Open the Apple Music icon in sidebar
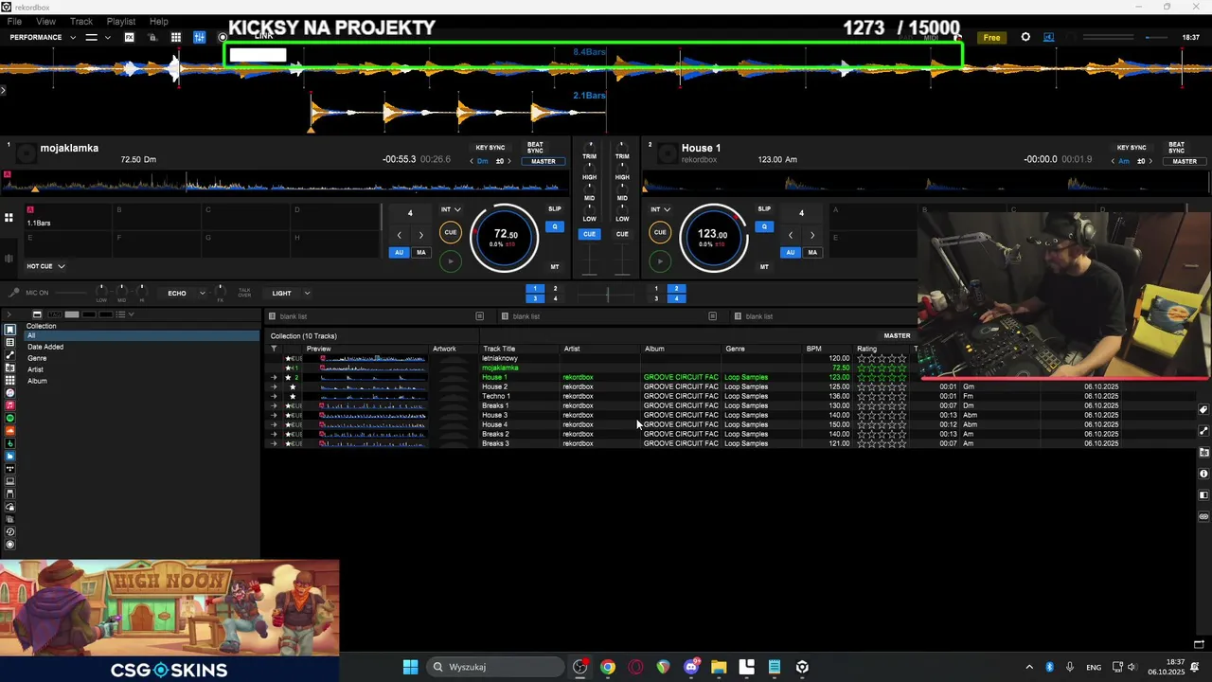 coord(10,405)
